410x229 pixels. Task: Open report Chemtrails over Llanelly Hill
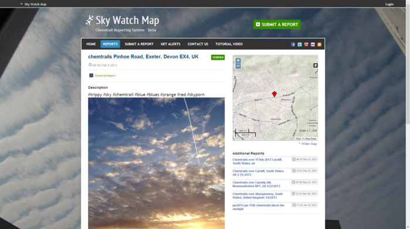coord(256,184)
